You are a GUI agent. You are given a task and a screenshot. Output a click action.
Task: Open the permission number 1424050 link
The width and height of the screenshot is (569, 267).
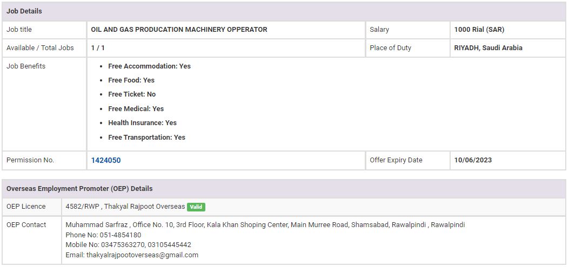point(106,160)
